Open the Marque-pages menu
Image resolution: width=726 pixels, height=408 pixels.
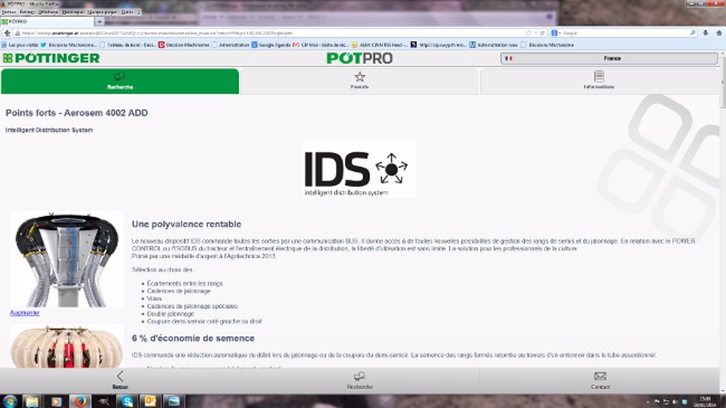(103, 12)
